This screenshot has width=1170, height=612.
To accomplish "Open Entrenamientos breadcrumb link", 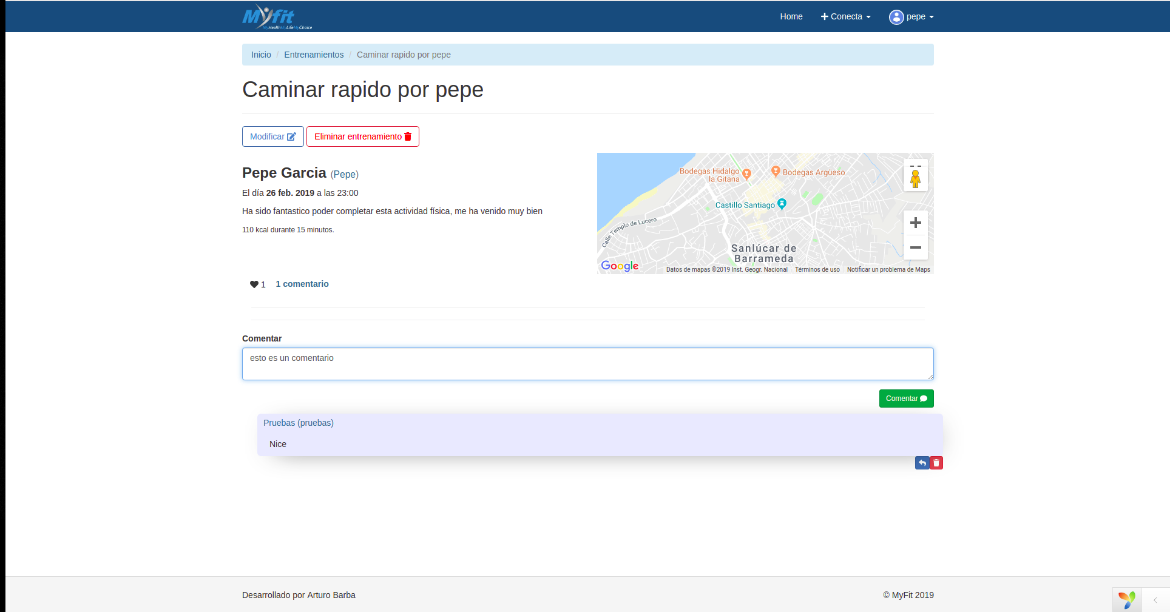I will tap(314, 55).
